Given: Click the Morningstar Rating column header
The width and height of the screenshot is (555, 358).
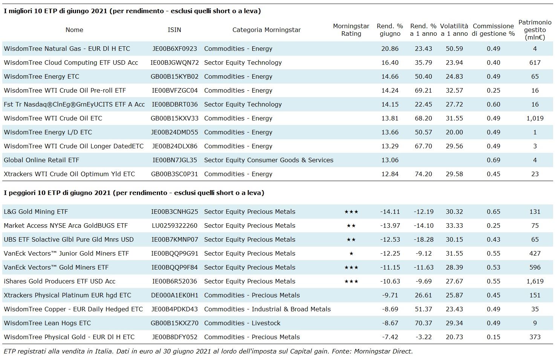Looking at the screenshot, I should pyautogui.click(x=351, y=30).
